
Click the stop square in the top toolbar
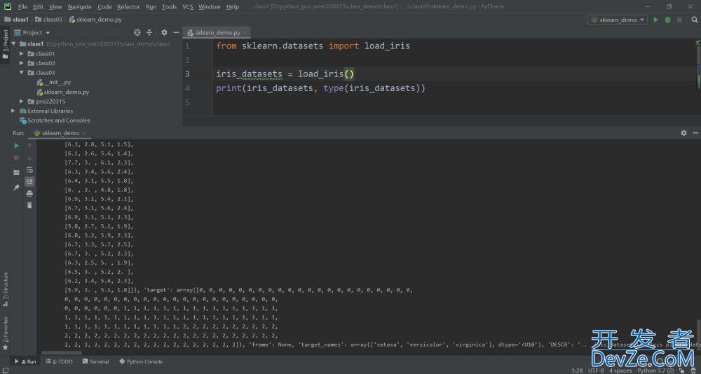679,20
